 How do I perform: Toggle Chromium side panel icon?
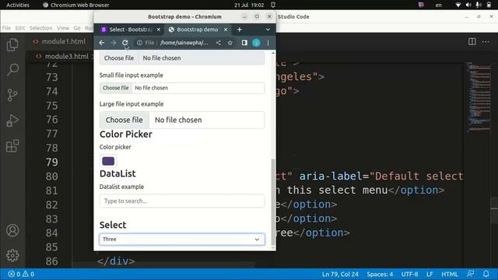pos(244,43)
